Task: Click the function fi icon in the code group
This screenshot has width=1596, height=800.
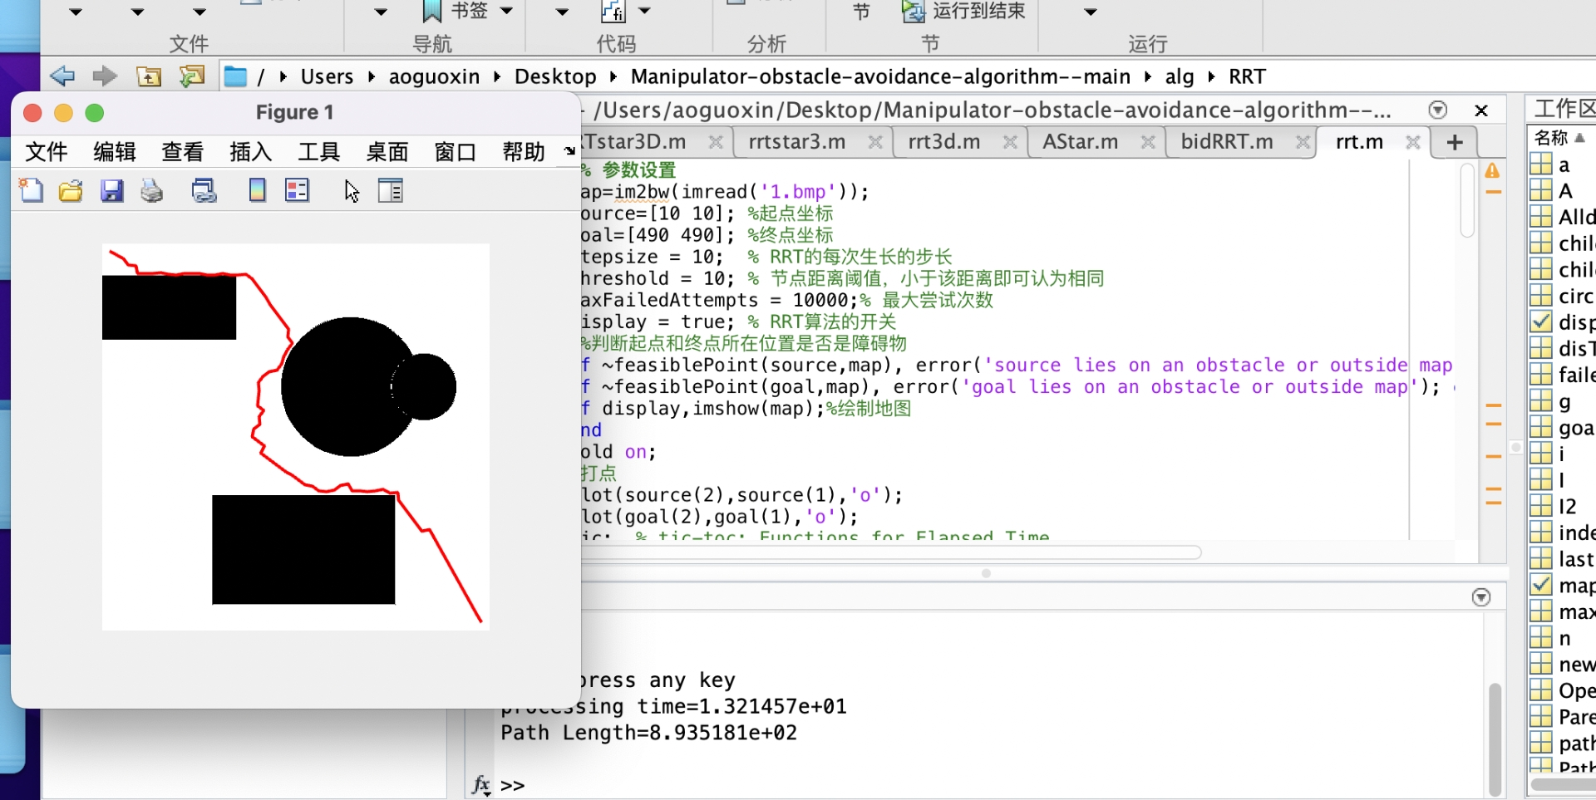Action: pos(613,12)
